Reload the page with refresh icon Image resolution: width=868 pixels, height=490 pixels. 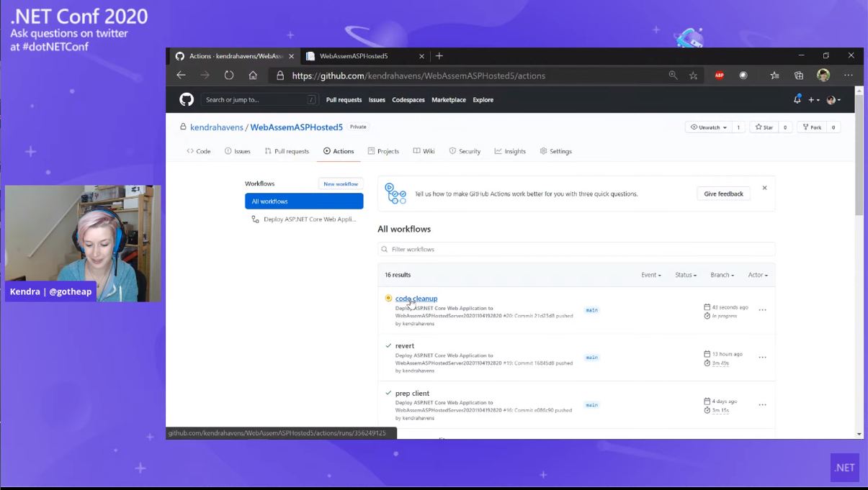229,75
